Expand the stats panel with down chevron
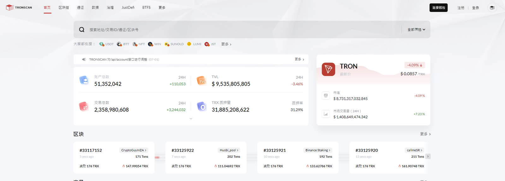The image size is (505, 181). [x=191, y=119]
